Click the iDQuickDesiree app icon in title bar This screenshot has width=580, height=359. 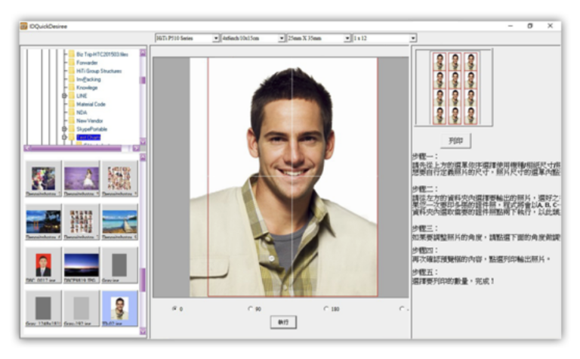click(24, 26)
